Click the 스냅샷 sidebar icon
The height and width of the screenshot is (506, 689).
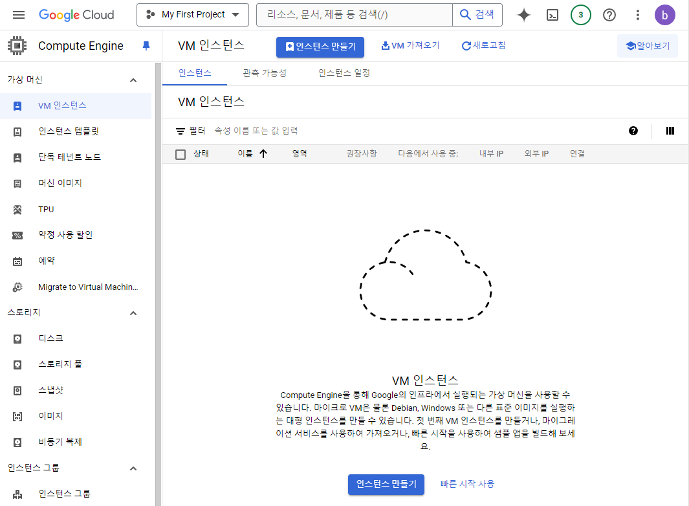(17, 391)
